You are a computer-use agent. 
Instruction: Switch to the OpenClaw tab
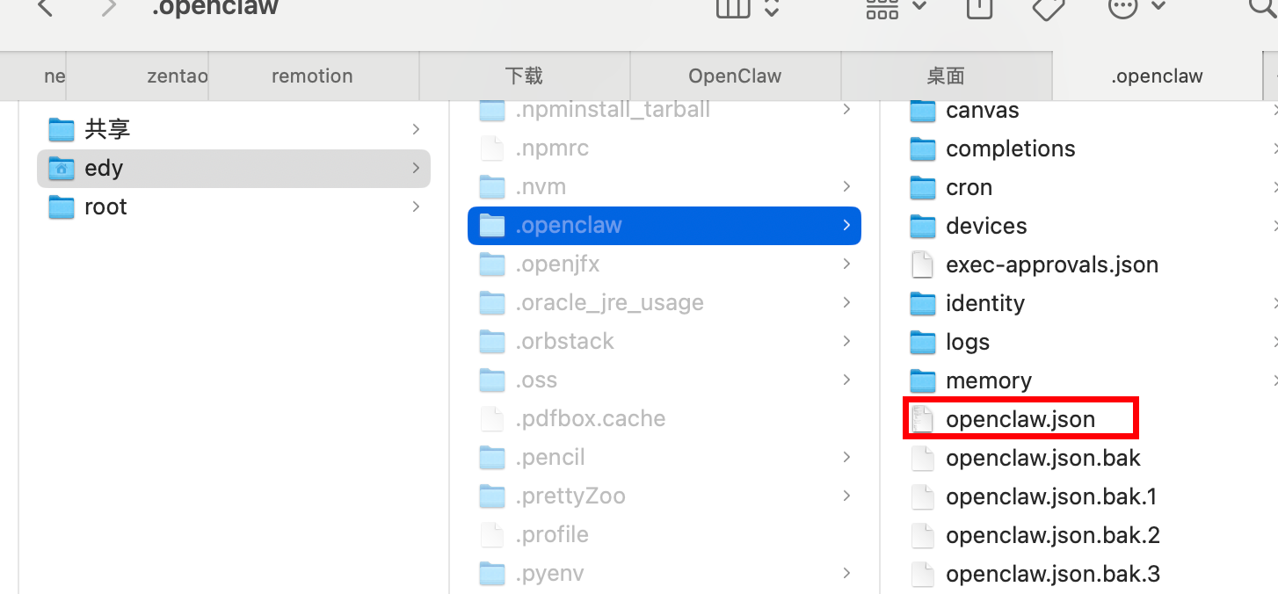point(735,76)
